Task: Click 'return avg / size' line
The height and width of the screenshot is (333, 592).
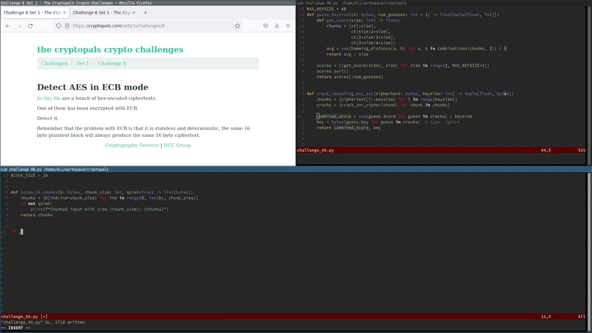Action: (x=347, y=54)
